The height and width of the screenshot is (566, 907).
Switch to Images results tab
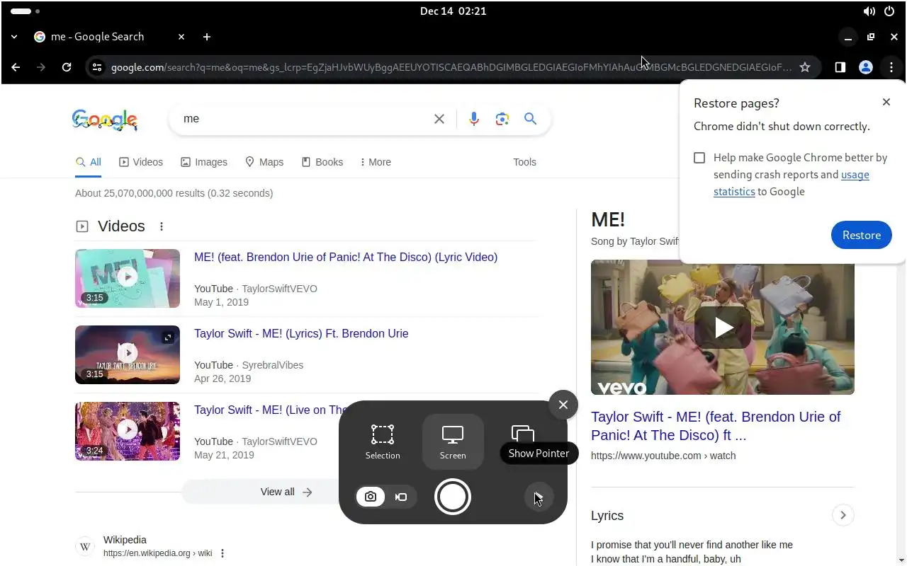[x=204, y=162]
